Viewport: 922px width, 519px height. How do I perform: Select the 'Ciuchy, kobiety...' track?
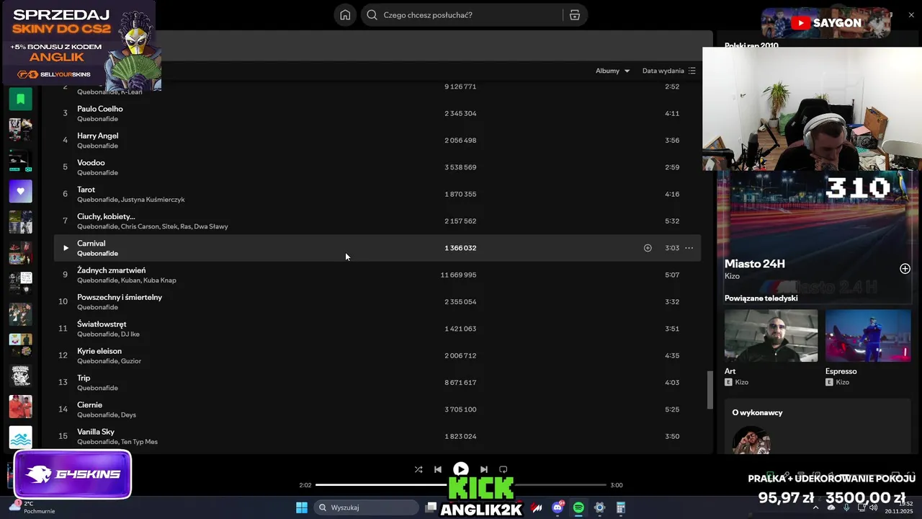coord(377,221)
